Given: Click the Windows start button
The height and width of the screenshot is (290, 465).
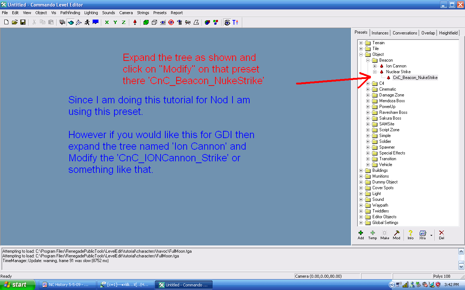Looking at the screenshot, I should coord(17,285).
